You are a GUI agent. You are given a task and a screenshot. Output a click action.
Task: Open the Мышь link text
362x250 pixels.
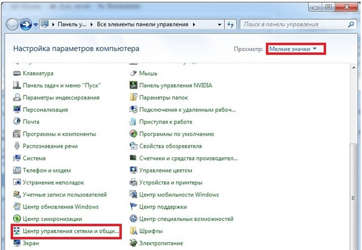(148, 73)
